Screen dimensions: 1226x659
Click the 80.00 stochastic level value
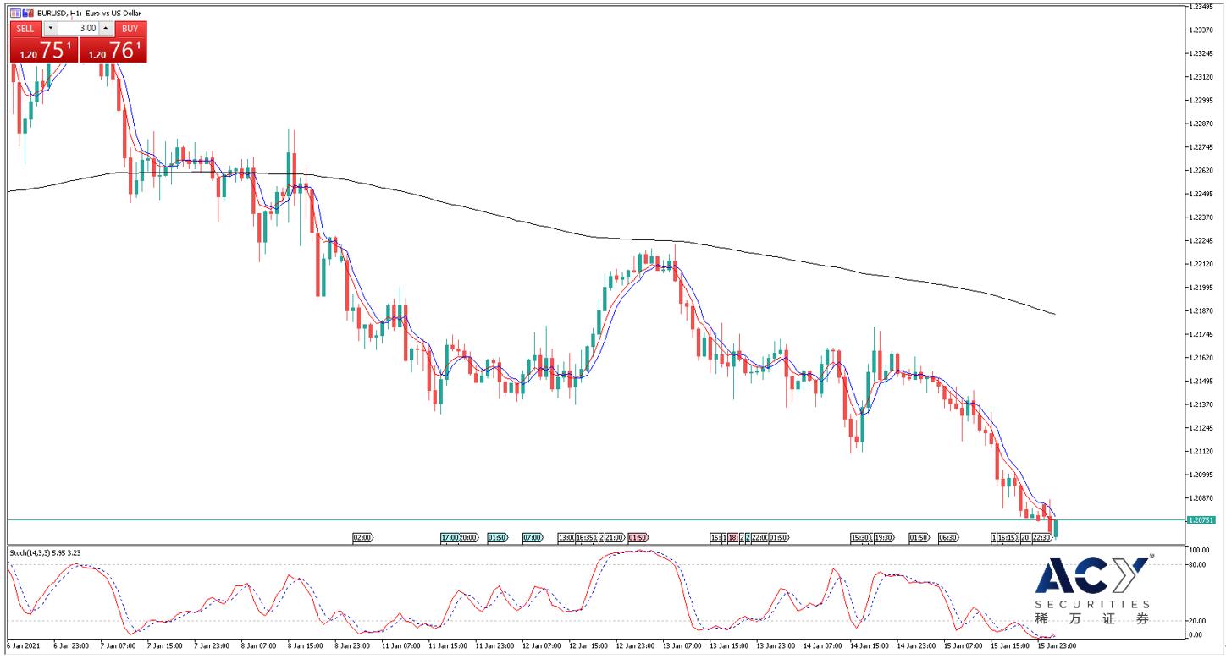(x=1196, y=564)
